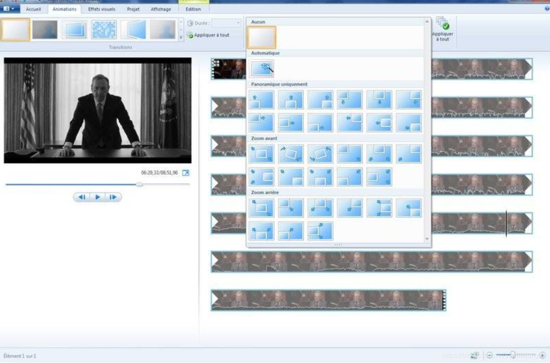Screen dimensions: 550x363
Task: Open the Effets visuels tab
Action: tap(102, 9)
